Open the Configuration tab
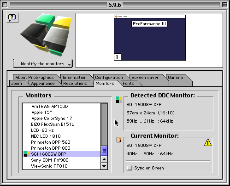The image size is (230, 186). tap(109, 77)
